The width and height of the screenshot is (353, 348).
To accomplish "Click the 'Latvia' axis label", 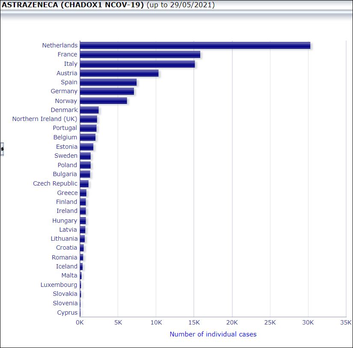I will click(68, 230).
